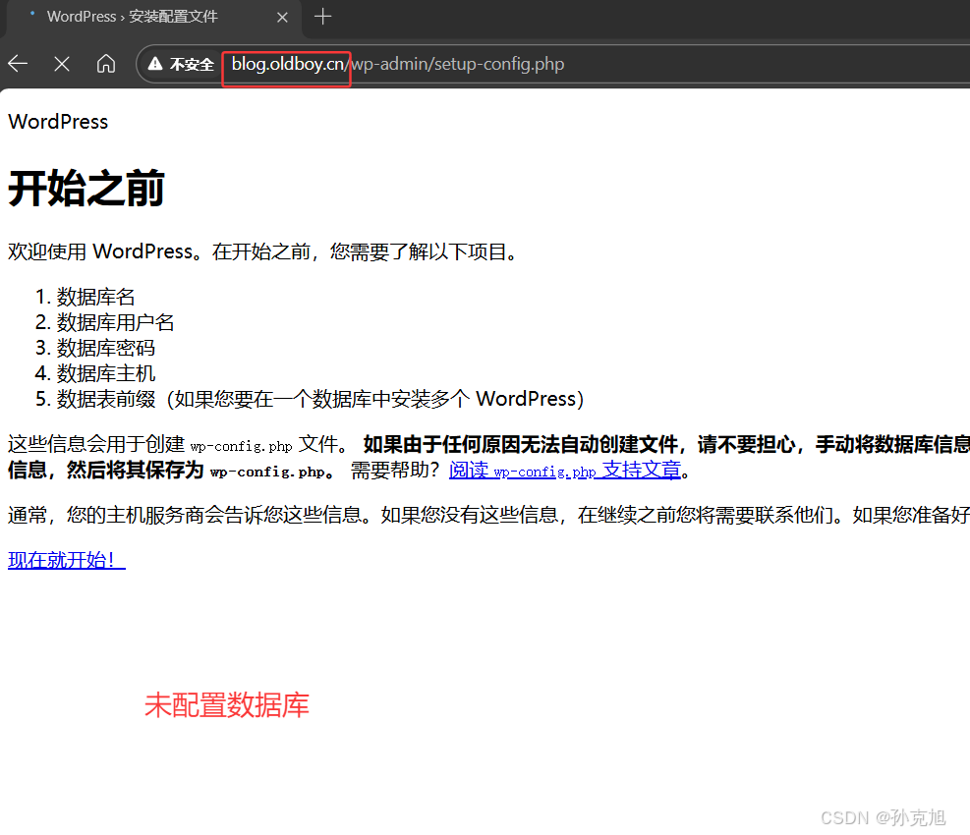Image resolution: width=970 pixels, height=835 pixels.
Task: Click the list item 数据库密码
Action: pyautogui.click(x=105, y=348)
